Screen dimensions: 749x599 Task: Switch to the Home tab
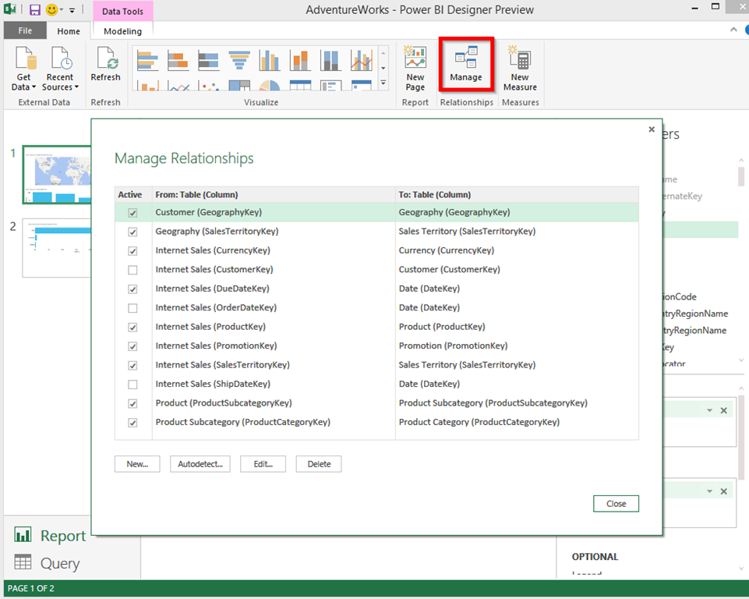69,31
